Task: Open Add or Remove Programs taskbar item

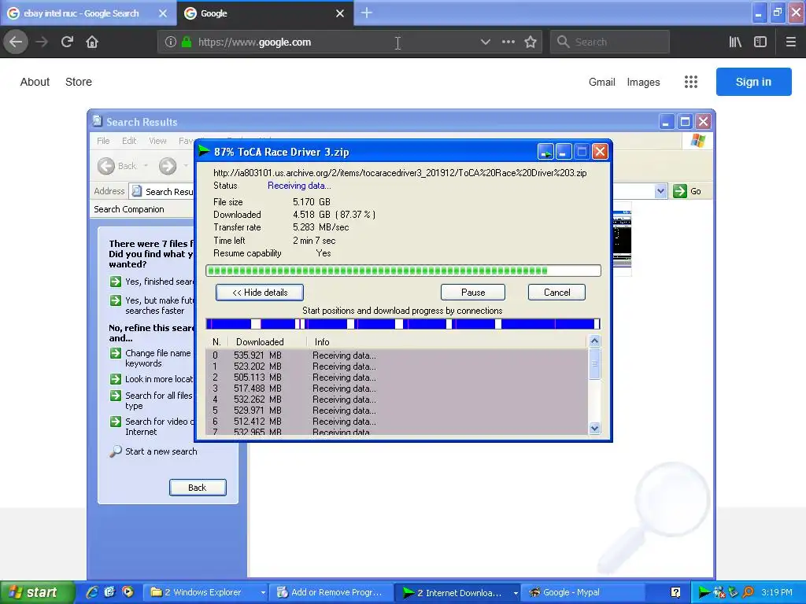Action: point(332,592)
